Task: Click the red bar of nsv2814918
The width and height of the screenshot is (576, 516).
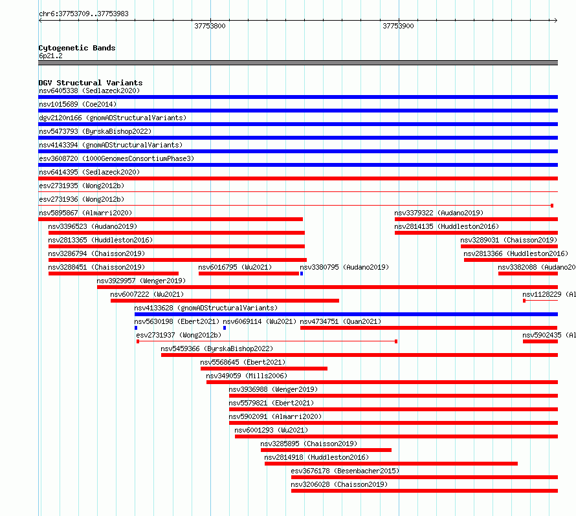Action: (391, 464)
